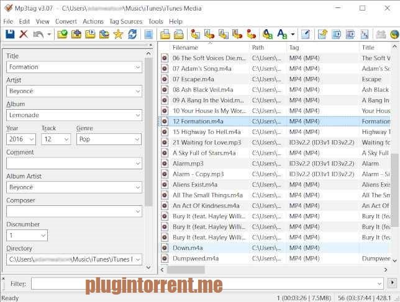Open the Actions dropdown arrow in toolbar
Screen dimensions: 400x302
293,34
